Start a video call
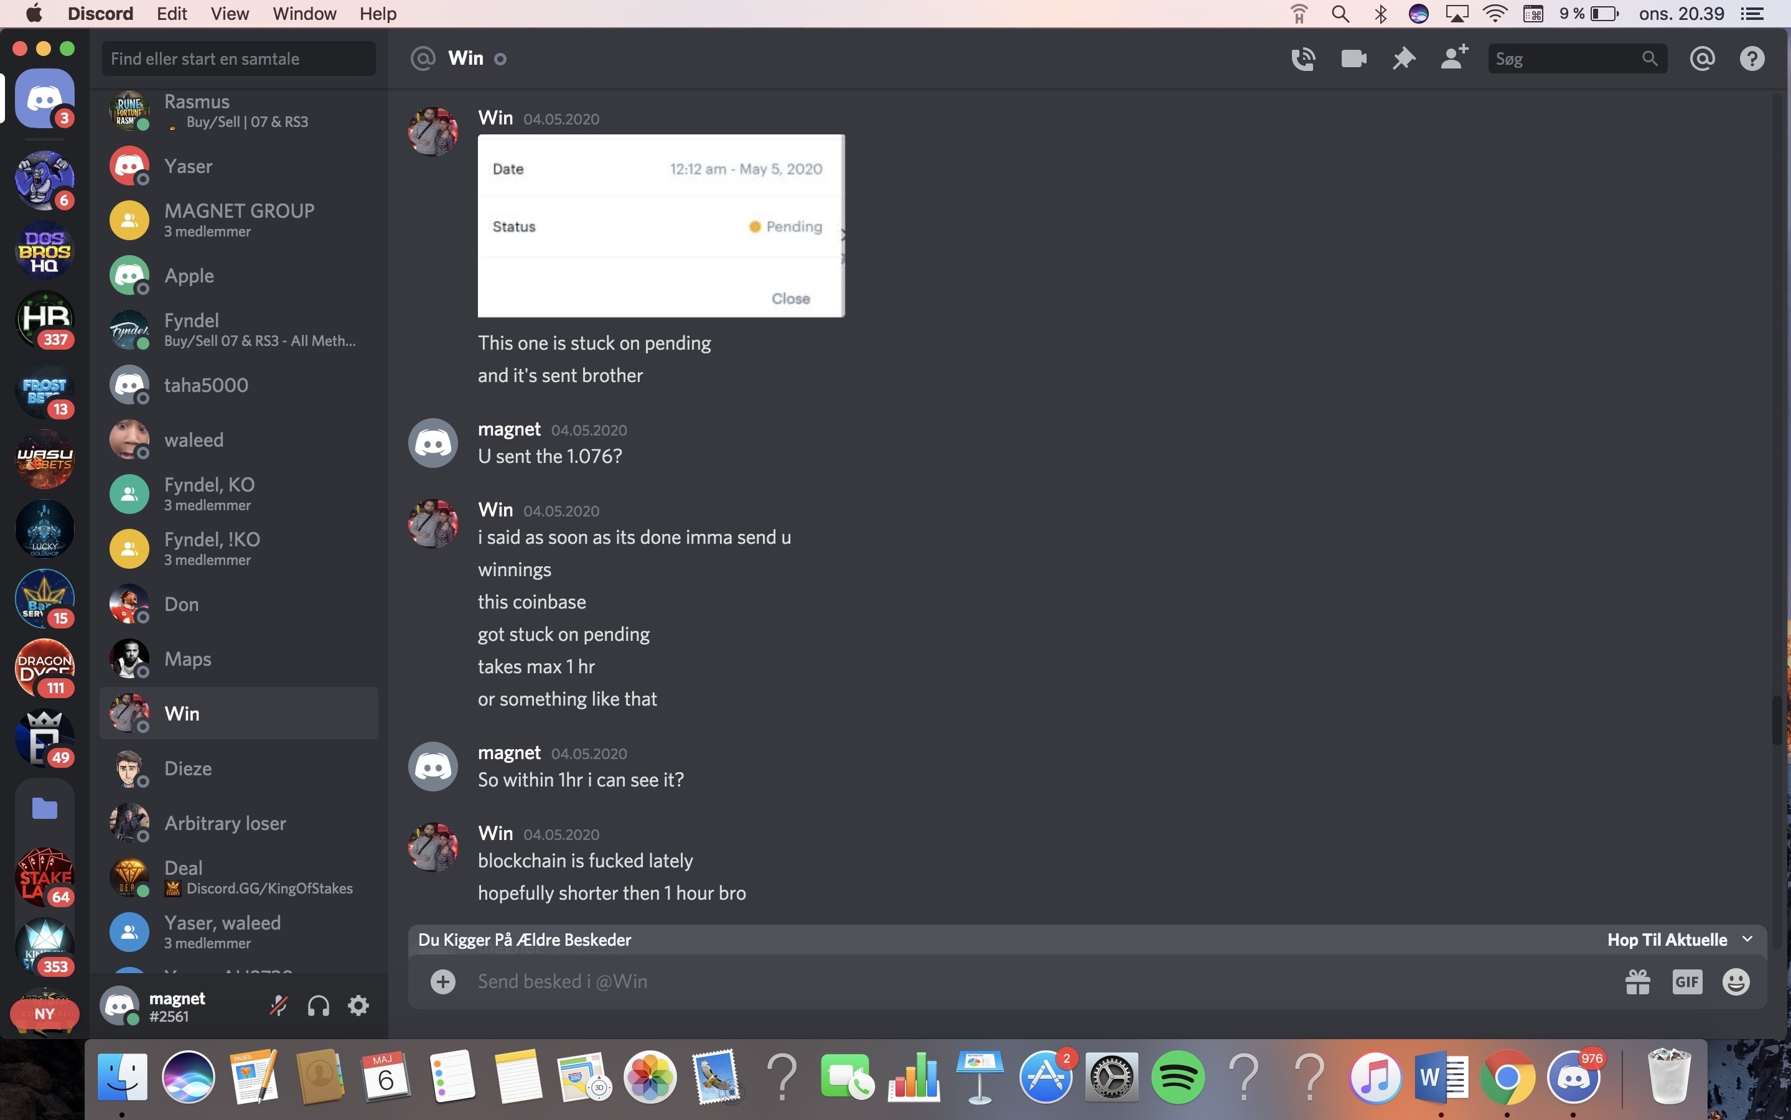Image resolution: width=1791 pixels, height=1120 pixels. pyautogui.click(x=1354, y=58)
